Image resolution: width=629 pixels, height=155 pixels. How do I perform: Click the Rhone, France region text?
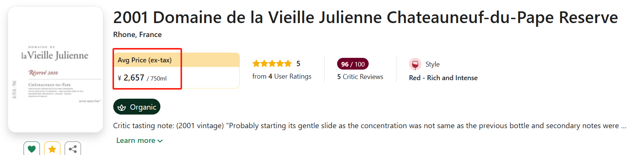137,35
